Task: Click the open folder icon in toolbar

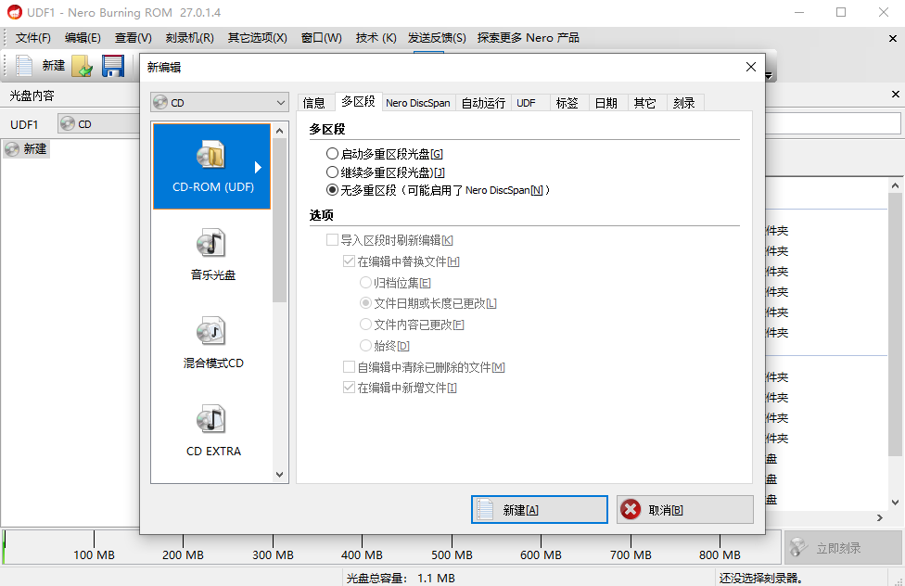Action: 83,66
